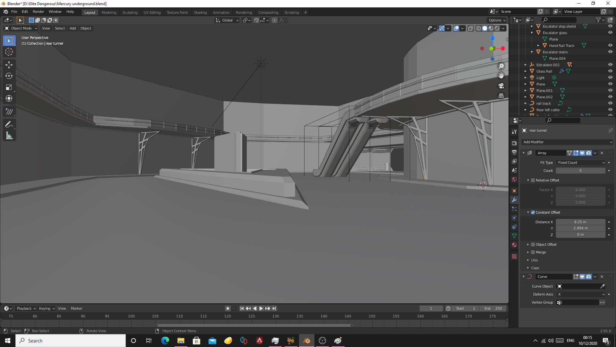Open the Render menu

[x=38, y=12]
